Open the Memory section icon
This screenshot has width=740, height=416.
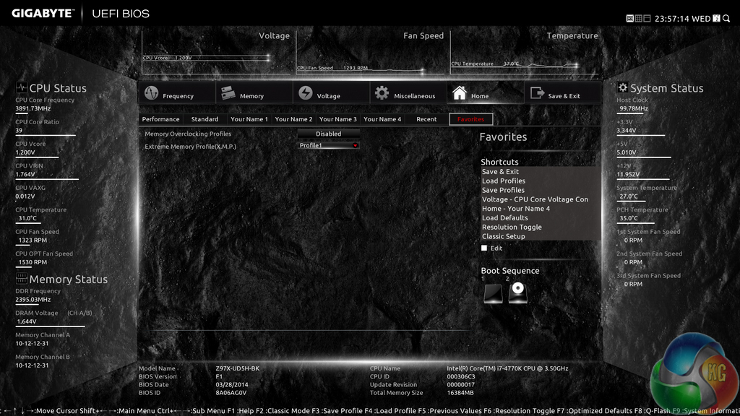point(228,93)
